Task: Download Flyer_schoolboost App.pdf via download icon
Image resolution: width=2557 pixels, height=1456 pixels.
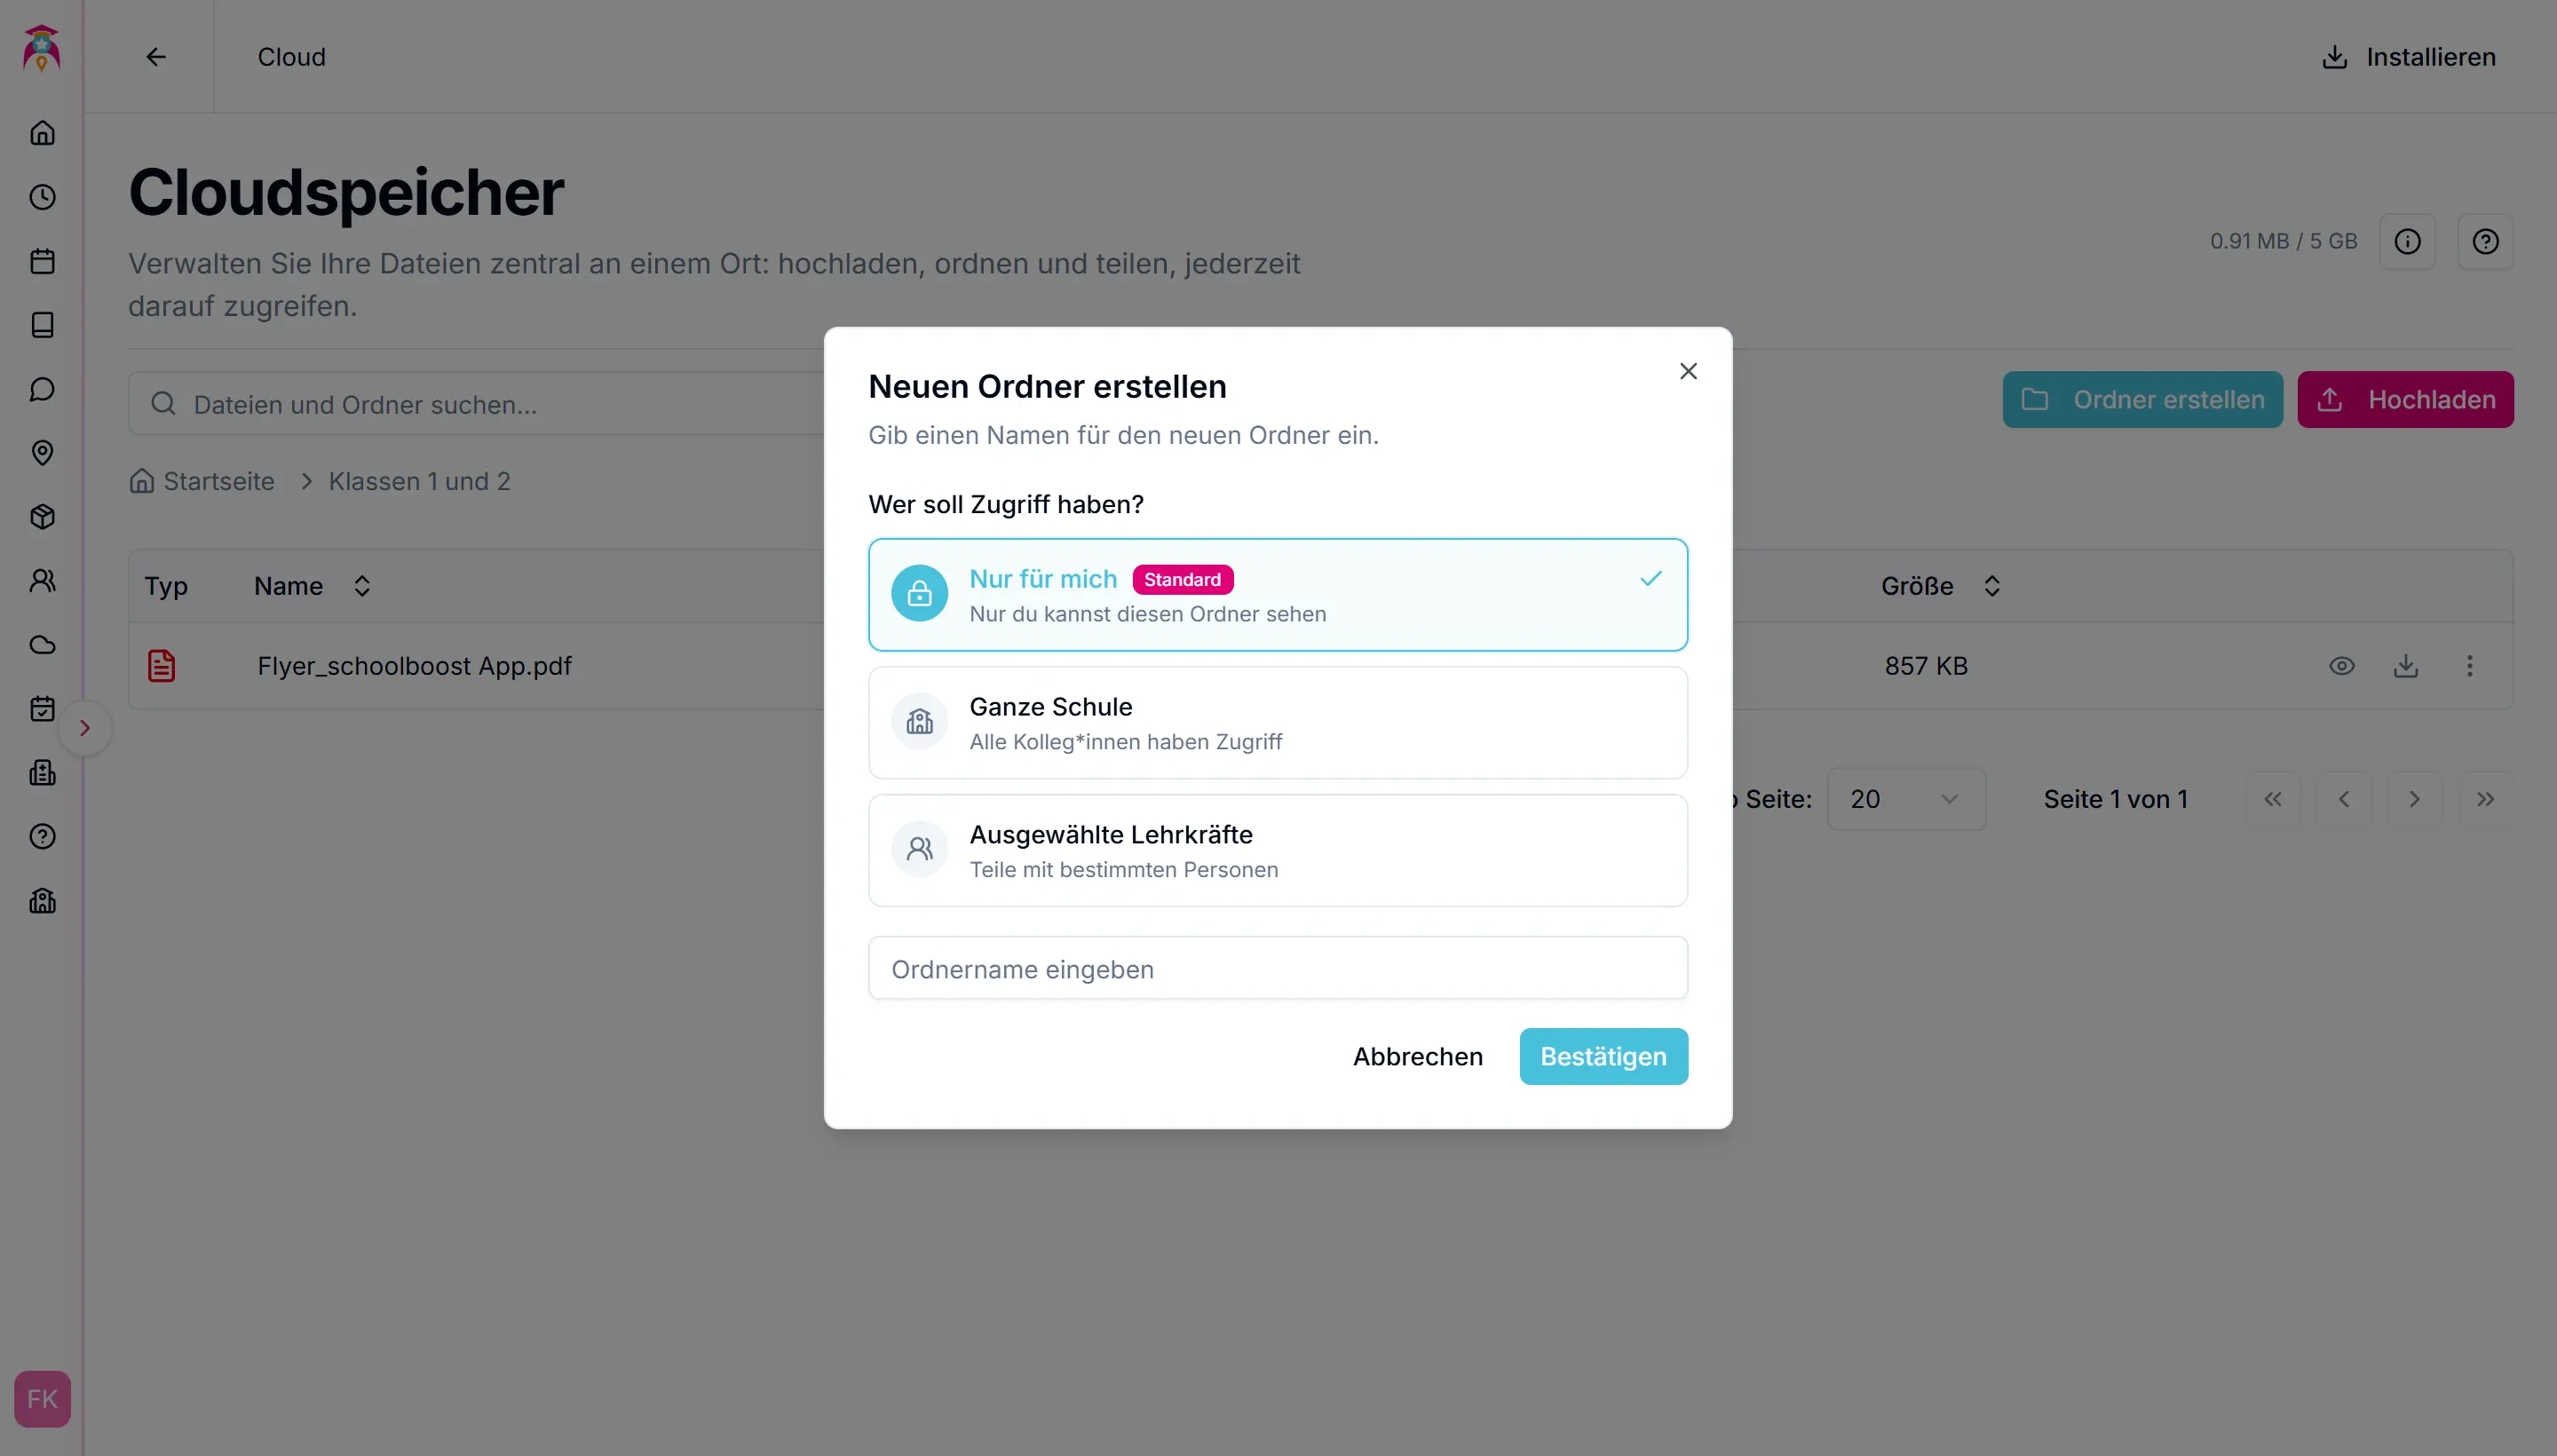Action: (2405, 666)
